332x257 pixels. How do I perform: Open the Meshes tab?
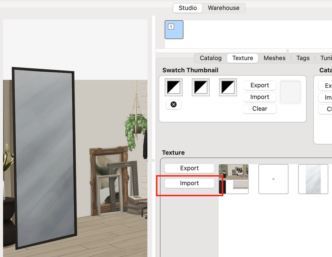click(275, 58)
